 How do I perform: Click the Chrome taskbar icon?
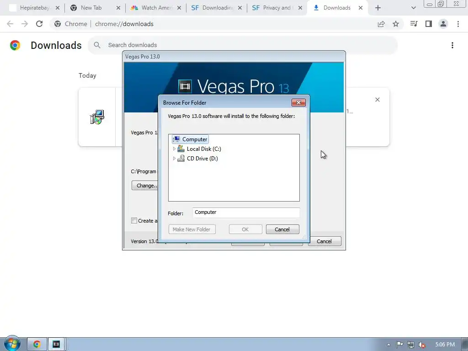[37, 344]
